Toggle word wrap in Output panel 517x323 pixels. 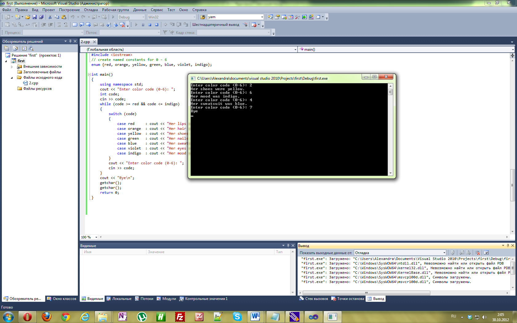pos(486,253)
